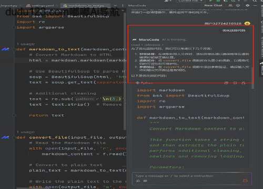Open the editor tabs overflow dropdown
Viewport: 263px width, 189px height.
[x=115, y=6]
